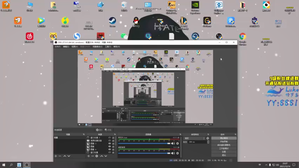Click the 属性 properties button above sources
This screenshot has width=299, height=168.
99,130
